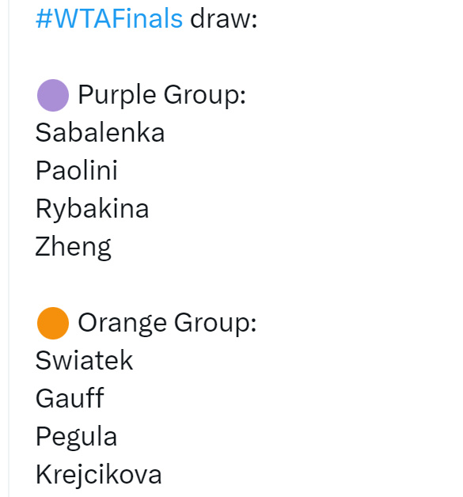The height and width of the screenshot is (497, 463).
Task: Click the "Orange Group:" heading text
Action: [167, 323]
